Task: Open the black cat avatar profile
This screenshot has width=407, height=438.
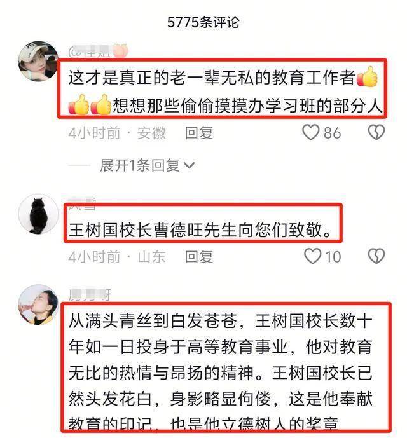Action: [38, 214]
